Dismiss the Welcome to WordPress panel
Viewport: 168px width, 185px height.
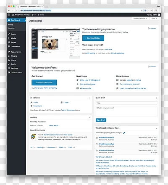(x=152, y=67)
